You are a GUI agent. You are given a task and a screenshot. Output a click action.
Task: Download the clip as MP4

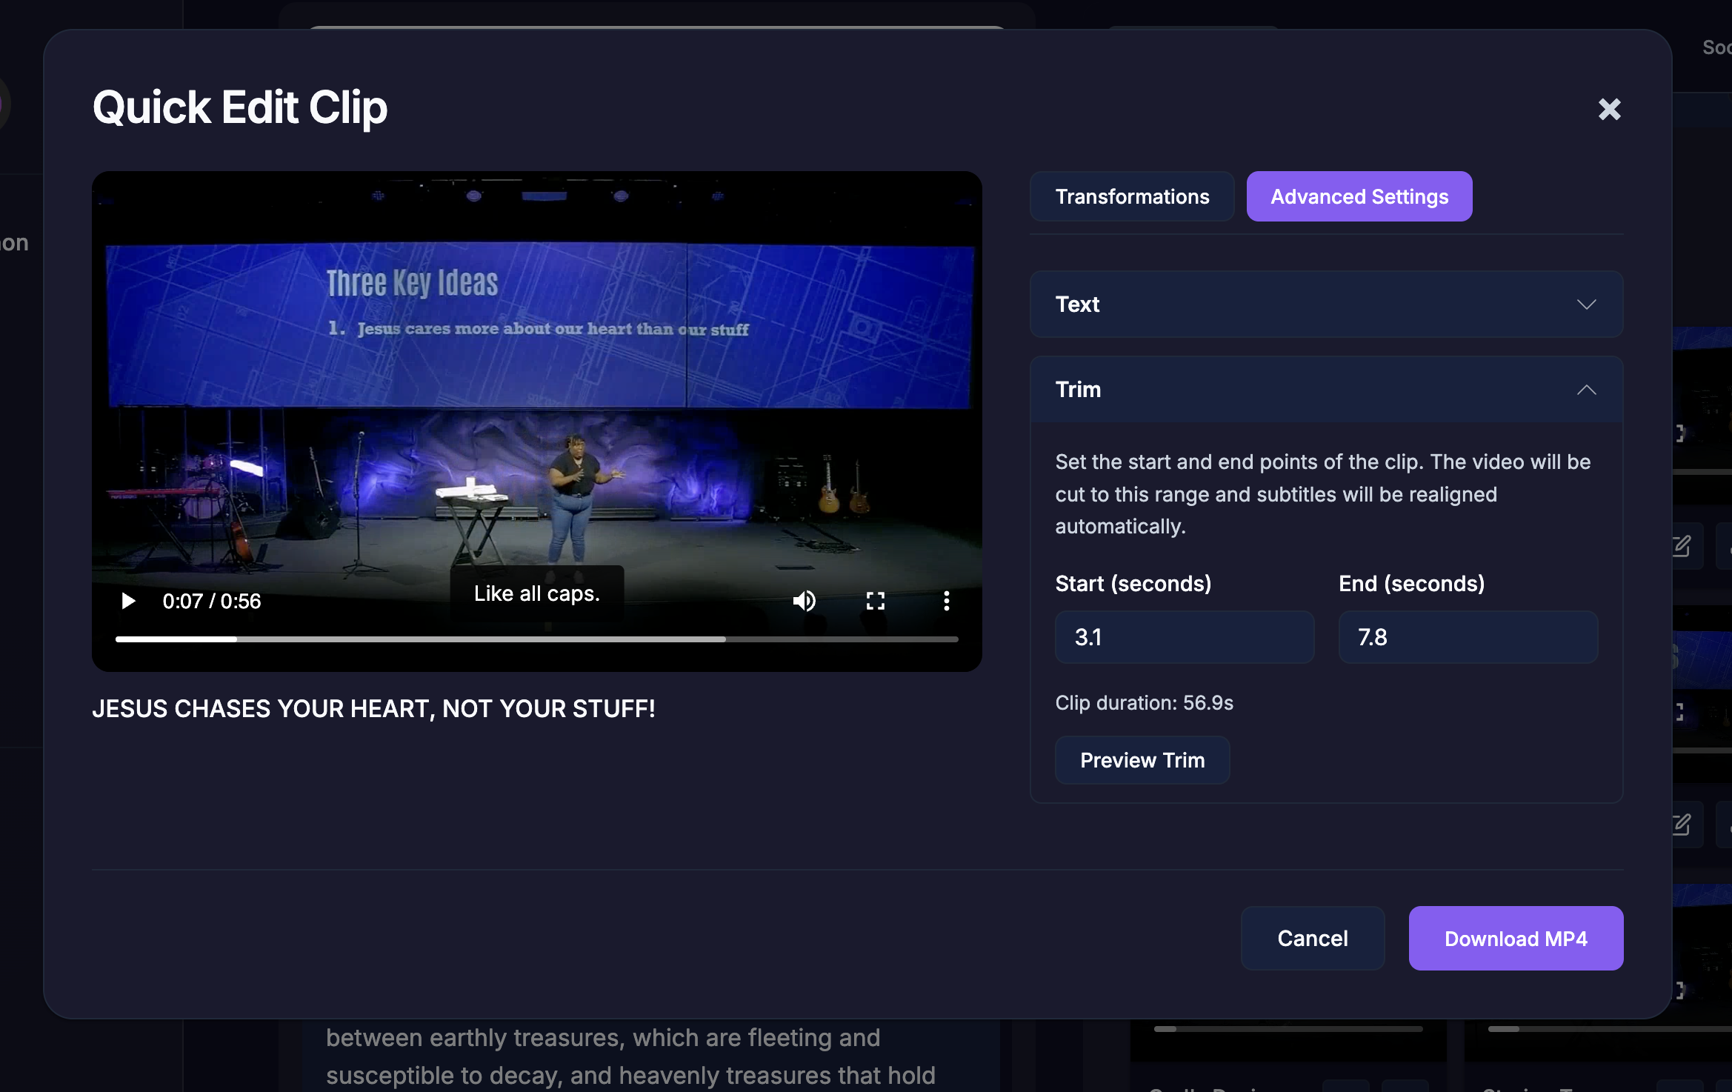point(1515,938)
